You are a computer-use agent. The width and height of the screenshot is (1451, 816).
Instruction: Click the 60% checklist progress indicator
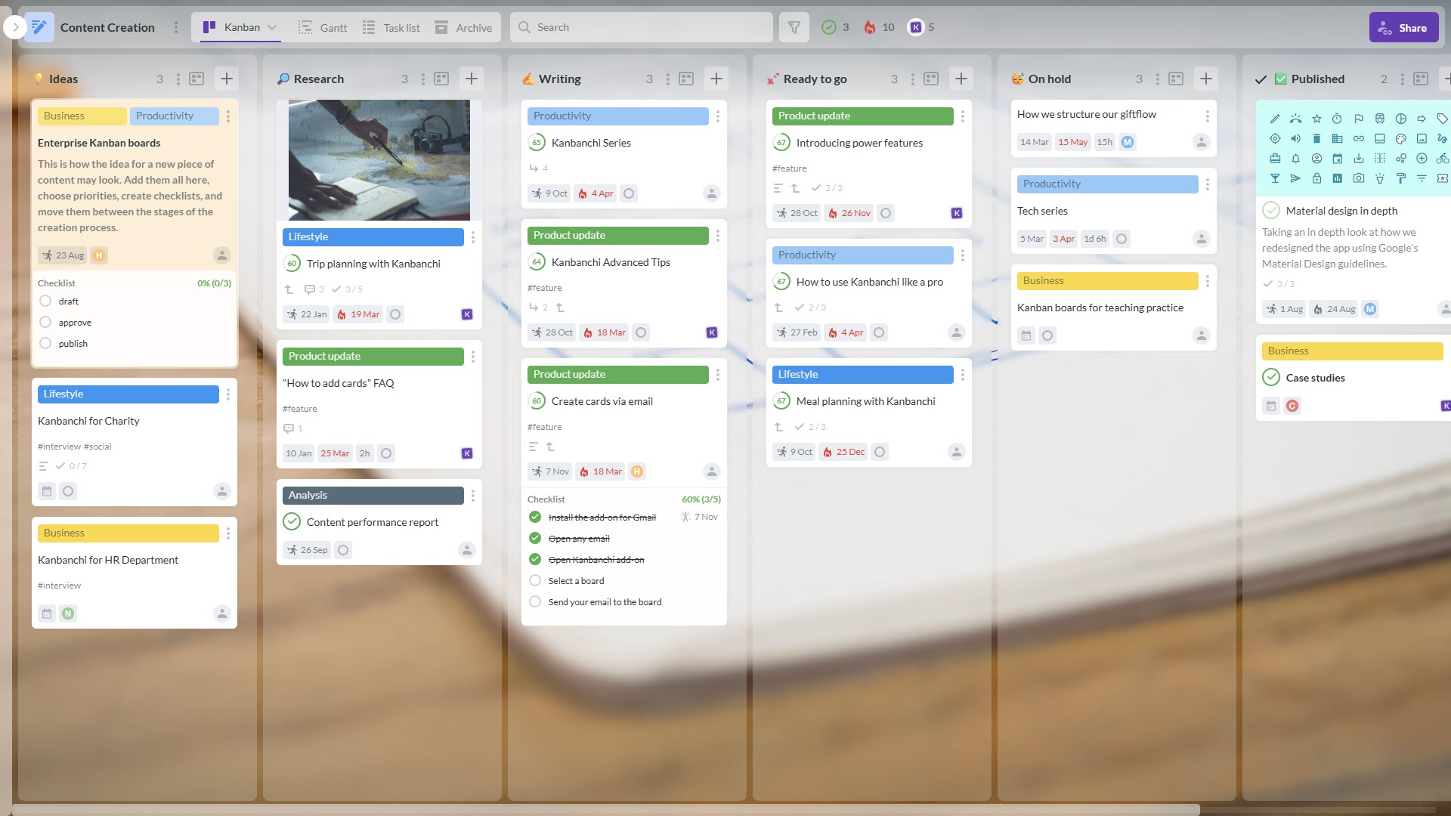click(702, 499)
